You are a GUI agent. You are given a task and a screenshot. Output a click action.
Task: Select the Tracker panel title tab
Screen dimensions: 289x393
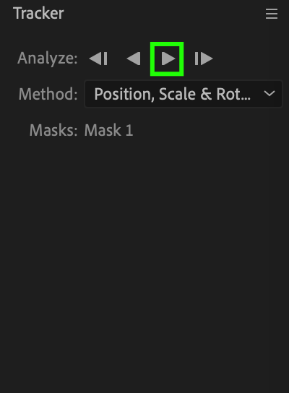38,13
